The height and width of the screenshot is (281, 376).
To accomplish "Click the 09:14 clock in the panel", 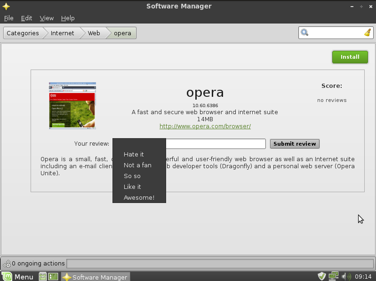I will (x=363, y=277).
